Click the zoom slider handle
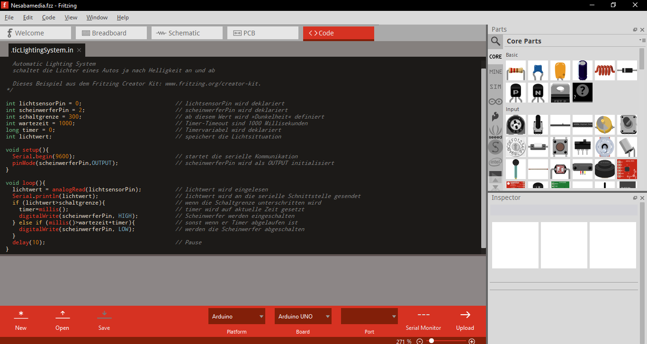 431,341
